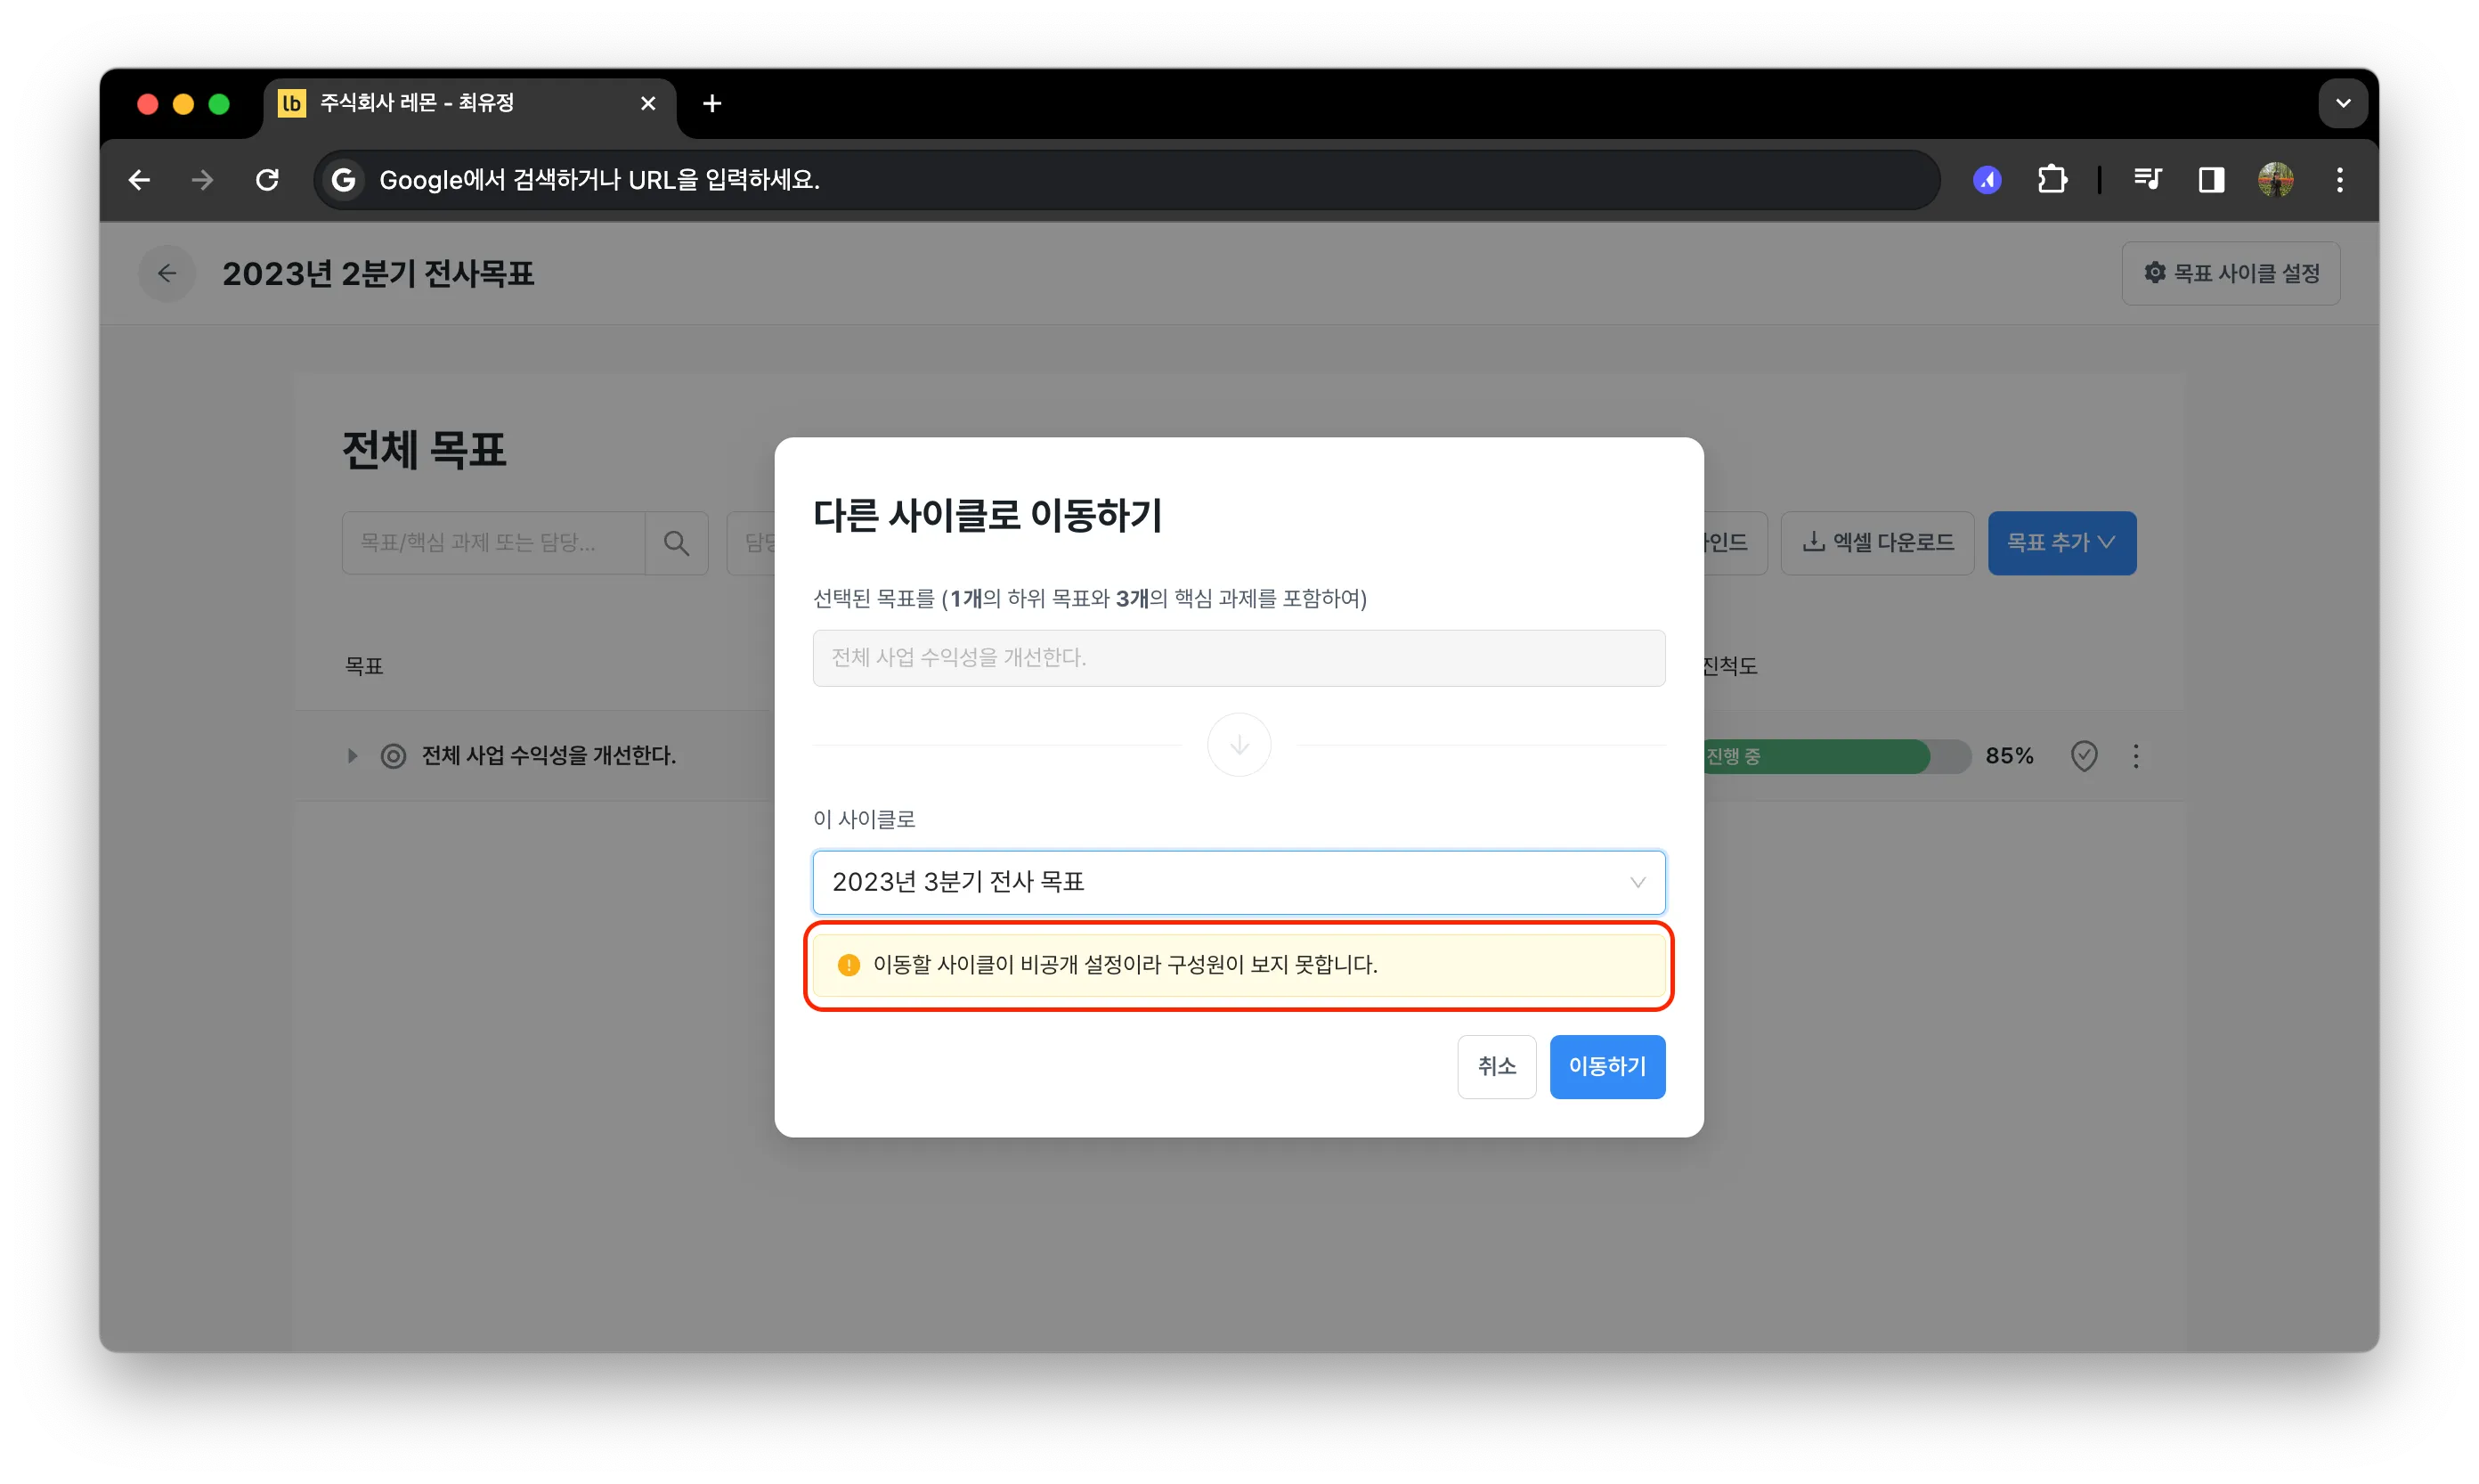Click the orange warning icon in notice
The image size is (2479, 1484).
[848, 965]
